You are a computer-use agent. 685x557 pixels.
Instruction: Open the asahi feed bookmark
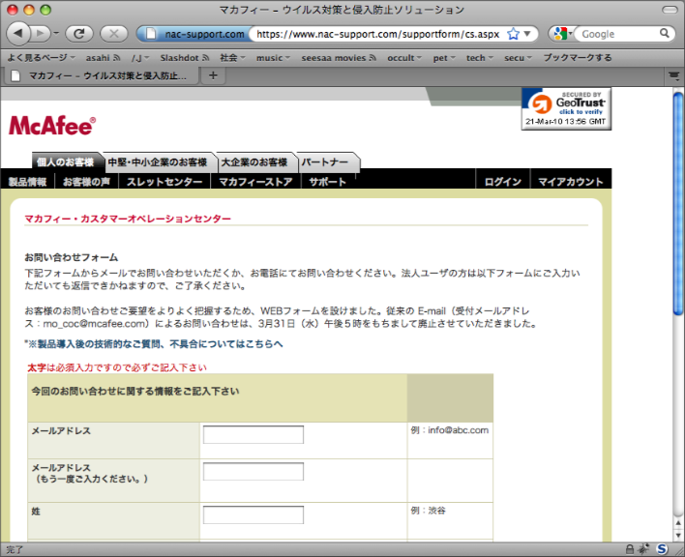pos(103,58)
